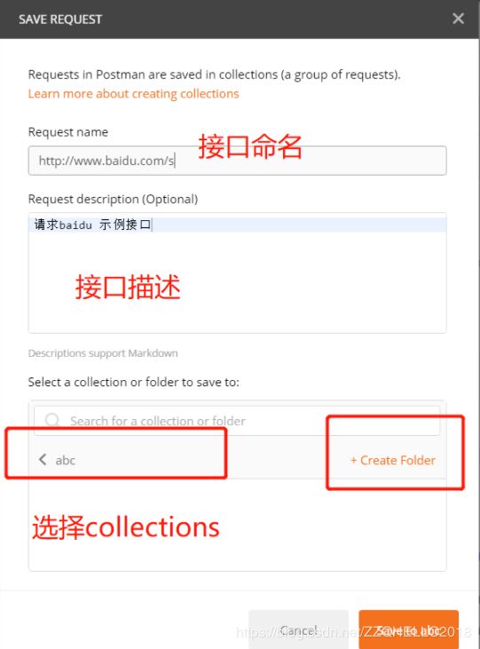This screenshot has width=480, height=649.
Task: Go back using the chevron beside abc
Action: [43, 459]
